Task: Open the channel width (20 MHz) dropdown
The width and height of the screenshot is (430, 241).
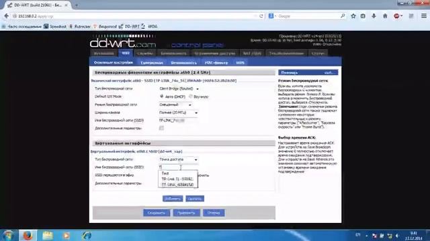Action: [x=178, y=112]
